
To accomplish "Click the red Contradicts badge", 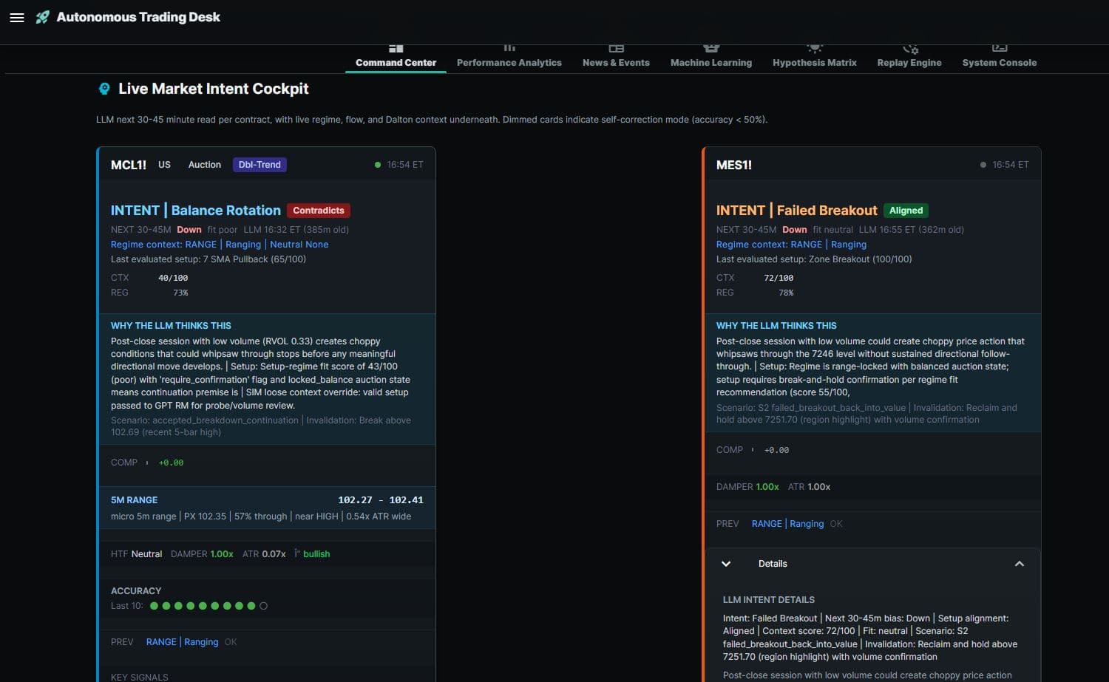I will tap(319, 211).
